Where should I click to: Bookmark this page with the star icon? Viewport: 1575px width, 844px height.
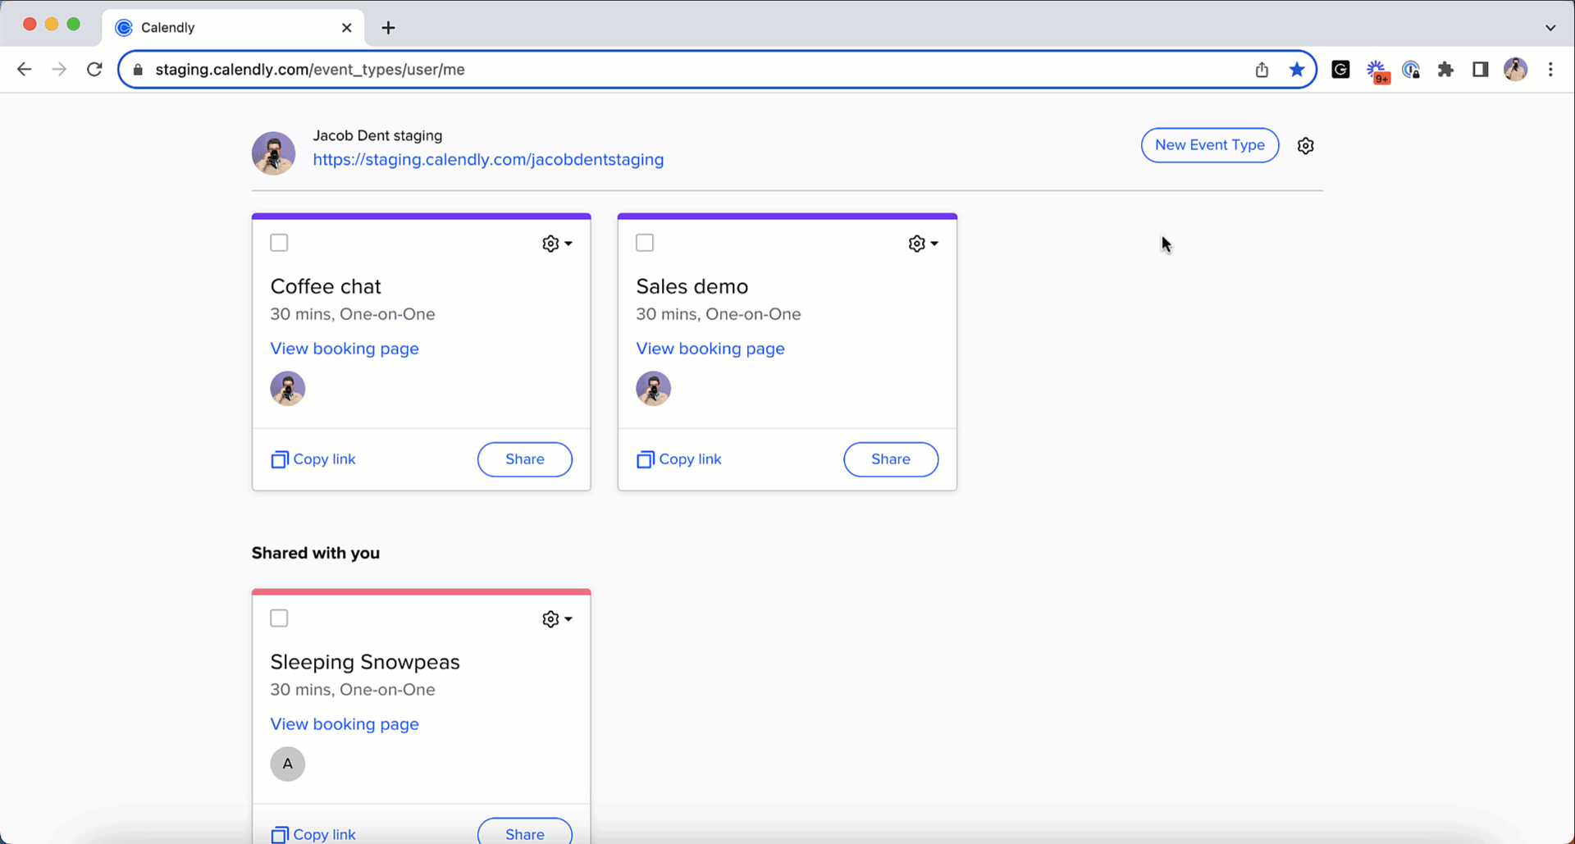1296,70
